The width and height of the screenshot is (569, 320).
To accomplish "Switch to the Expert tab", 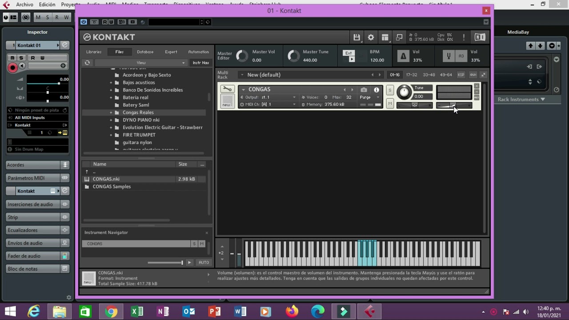I will [x=171, y=52].
